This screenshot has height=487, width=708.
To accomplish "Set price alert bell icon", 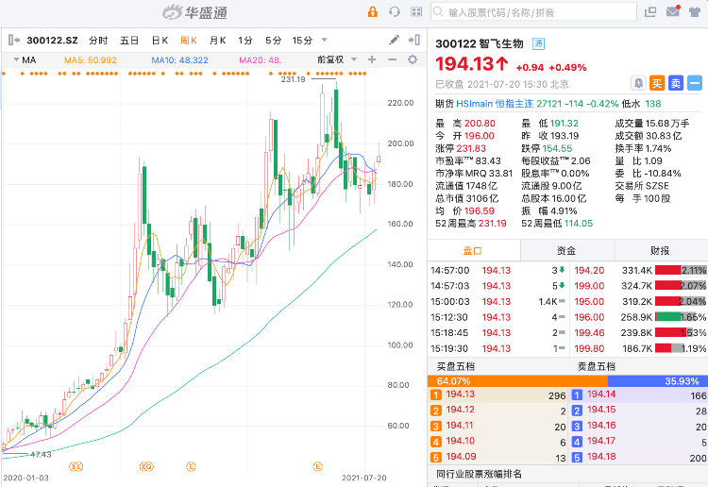I will (638, 83).
